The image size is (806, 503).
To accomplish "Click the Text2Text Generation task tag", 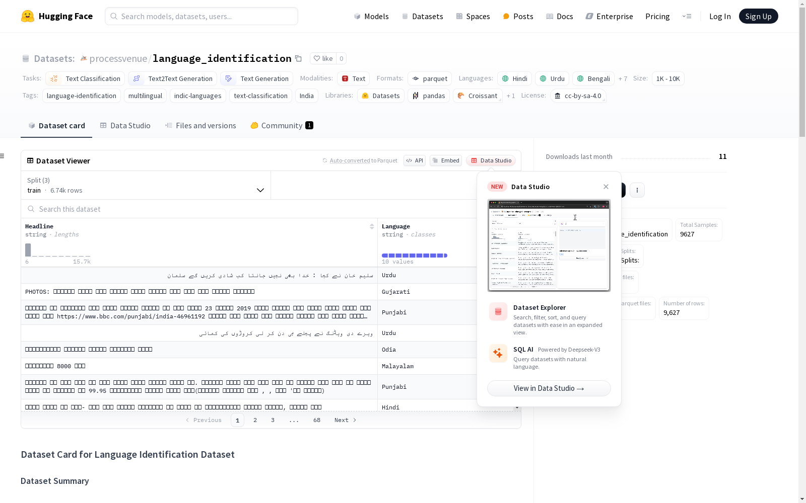I will [x=173, y=78].
